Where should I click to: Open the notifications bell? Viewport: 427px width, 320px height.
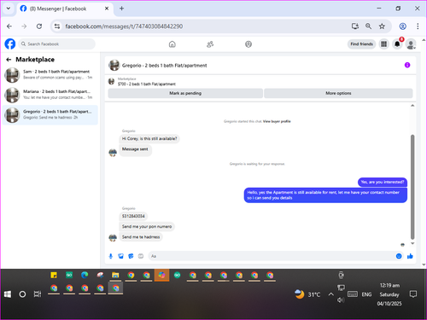pyautogui.click(x=397, y=44)
